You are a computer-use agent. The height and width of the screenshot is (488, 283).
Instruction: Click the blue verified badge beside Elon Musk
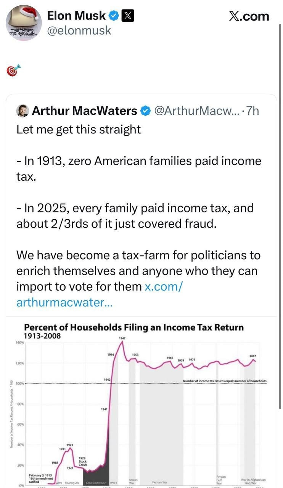(x=113, y=16)
